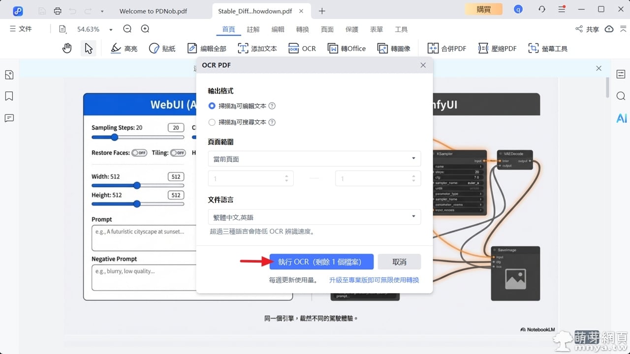Open the zoom percentage dropdown arrow
The width and height of the screenshot is (630, 354).
tap(111, 29)
